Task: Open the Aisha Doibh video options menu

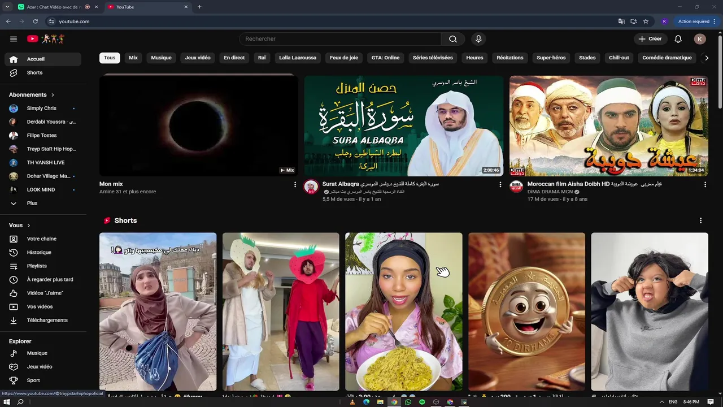Action: (705, 185)
